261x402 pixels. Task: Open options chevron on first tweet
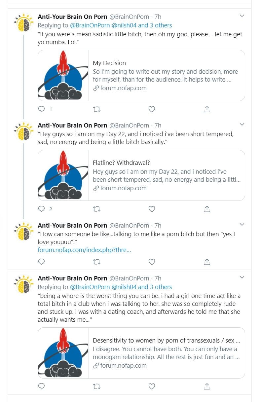[242, 16]
